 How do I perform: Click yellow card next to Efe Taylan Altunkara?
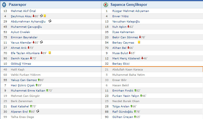click(x=50, y=53)
